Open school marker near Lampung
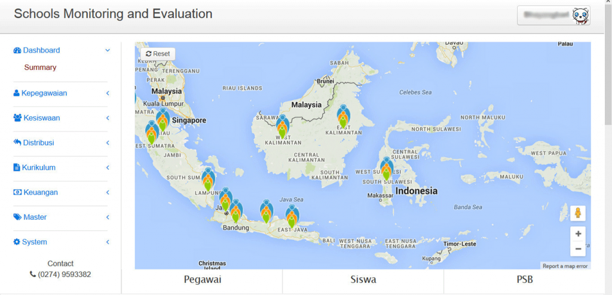Screen dimensions: 612x295 (208, 179)
